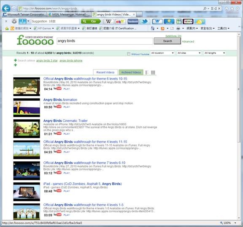Click the browser back arrow button
The height and width of the screenshot is (227, 243).
click(x=6, y=8)
